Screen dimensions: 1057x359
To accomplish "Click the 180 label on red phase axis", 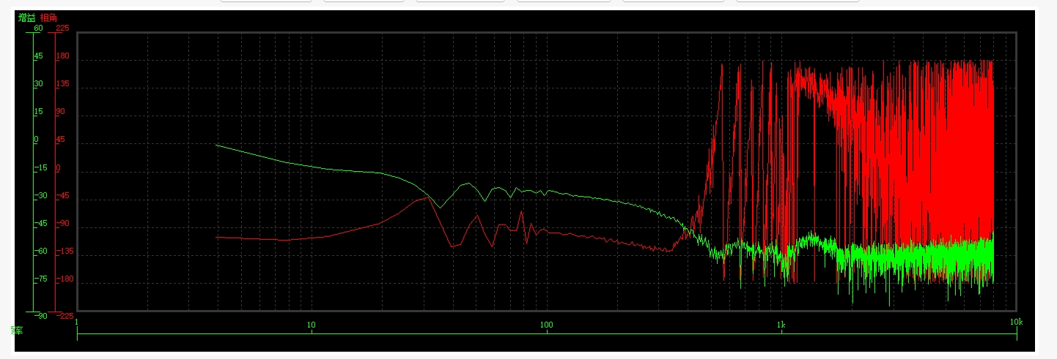I will point(63,56).
